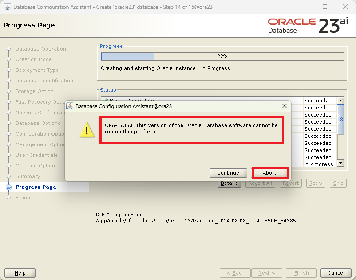Click the Skip button

[x=338, y=183]
